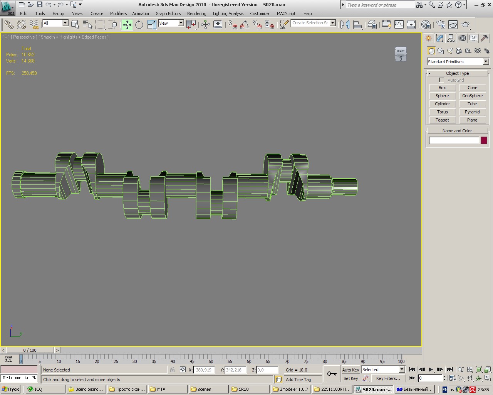
Task: Open the Graph Editors menu
Action: [x=168, y=14]
